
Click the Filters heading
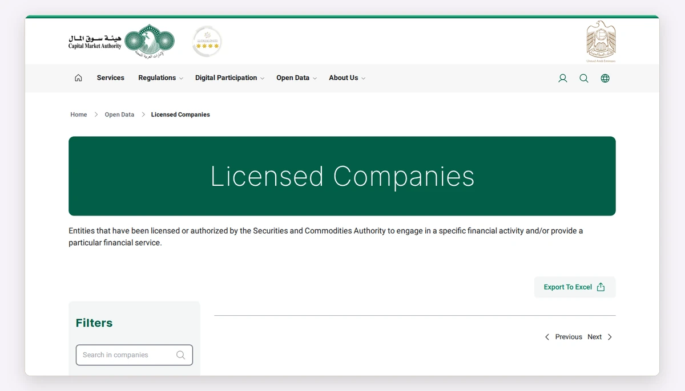[94, 323]
